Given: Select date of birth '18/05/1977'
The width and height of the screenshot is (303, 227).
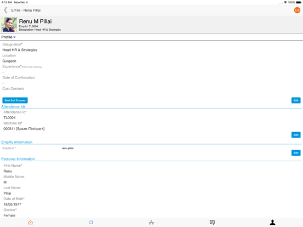Looking at the screenshot, I should coord(13,205).
